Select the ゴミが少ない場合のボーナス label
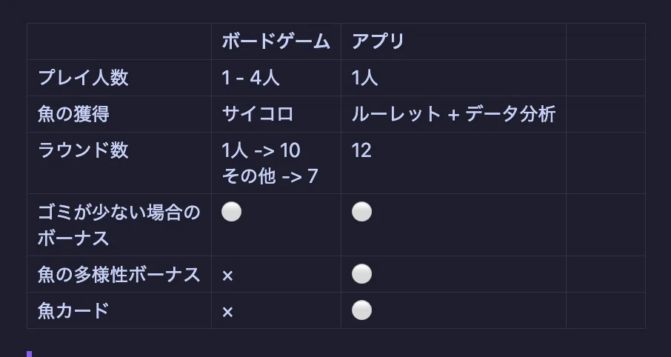Viewport: 671px width, 357px height. [x=119, y=225]
